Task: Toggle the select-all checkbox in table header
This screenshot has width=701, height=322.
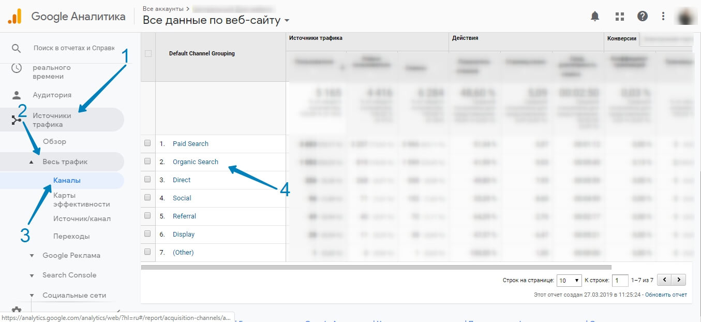Action: pyautogui.click(x=148, y=53)
